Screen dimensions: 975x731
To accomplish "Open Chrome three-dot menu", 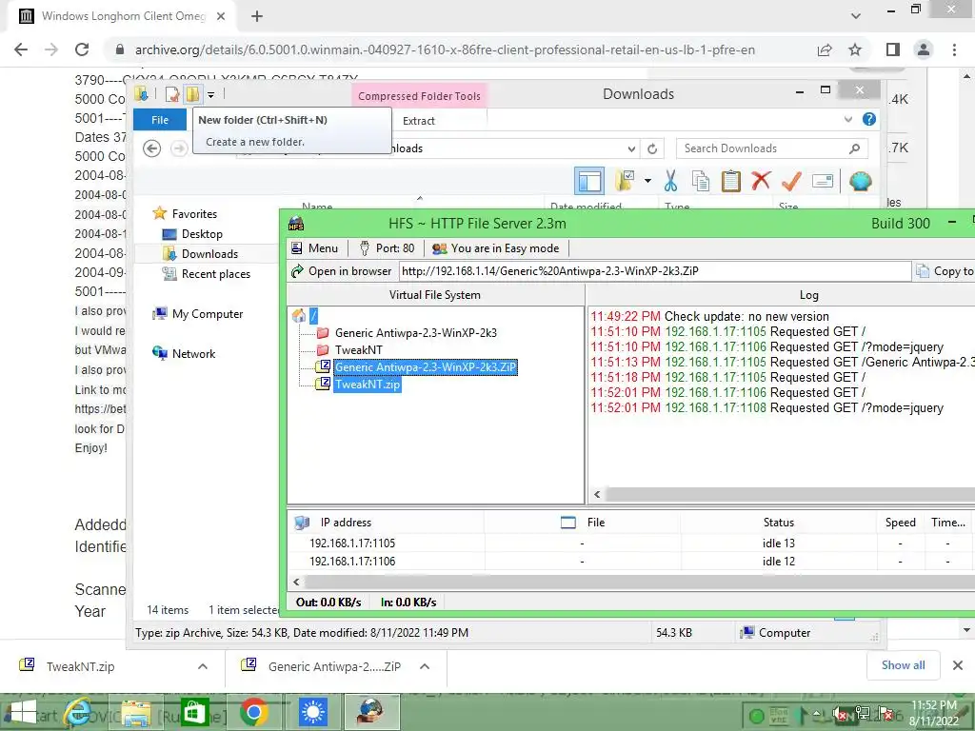I will 954,49.
